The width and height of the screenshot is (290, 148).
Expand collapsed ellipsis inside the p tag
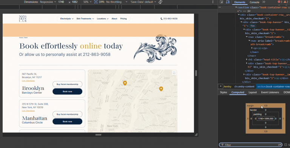point(259,48)
